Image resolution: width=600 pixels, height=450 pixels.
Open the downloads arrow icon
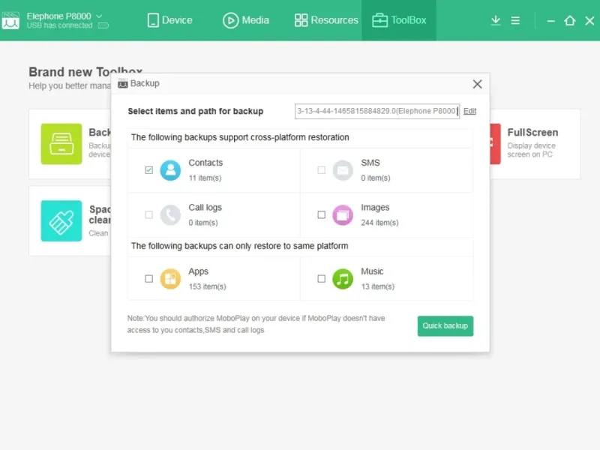click(x=496, y=20)
